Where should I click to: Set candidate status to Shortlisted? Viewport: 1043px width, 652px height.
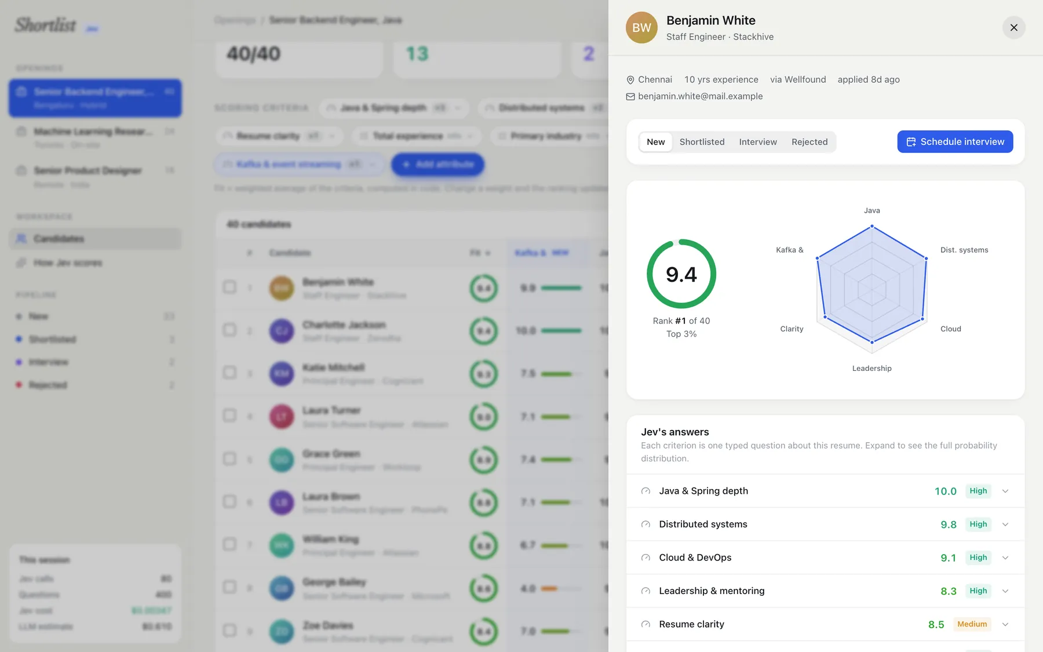pos(702,142)
